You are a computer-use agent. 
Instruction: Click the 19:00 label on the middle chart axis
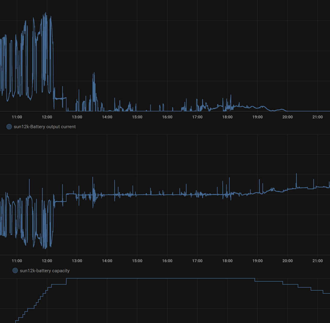point(257,261)
